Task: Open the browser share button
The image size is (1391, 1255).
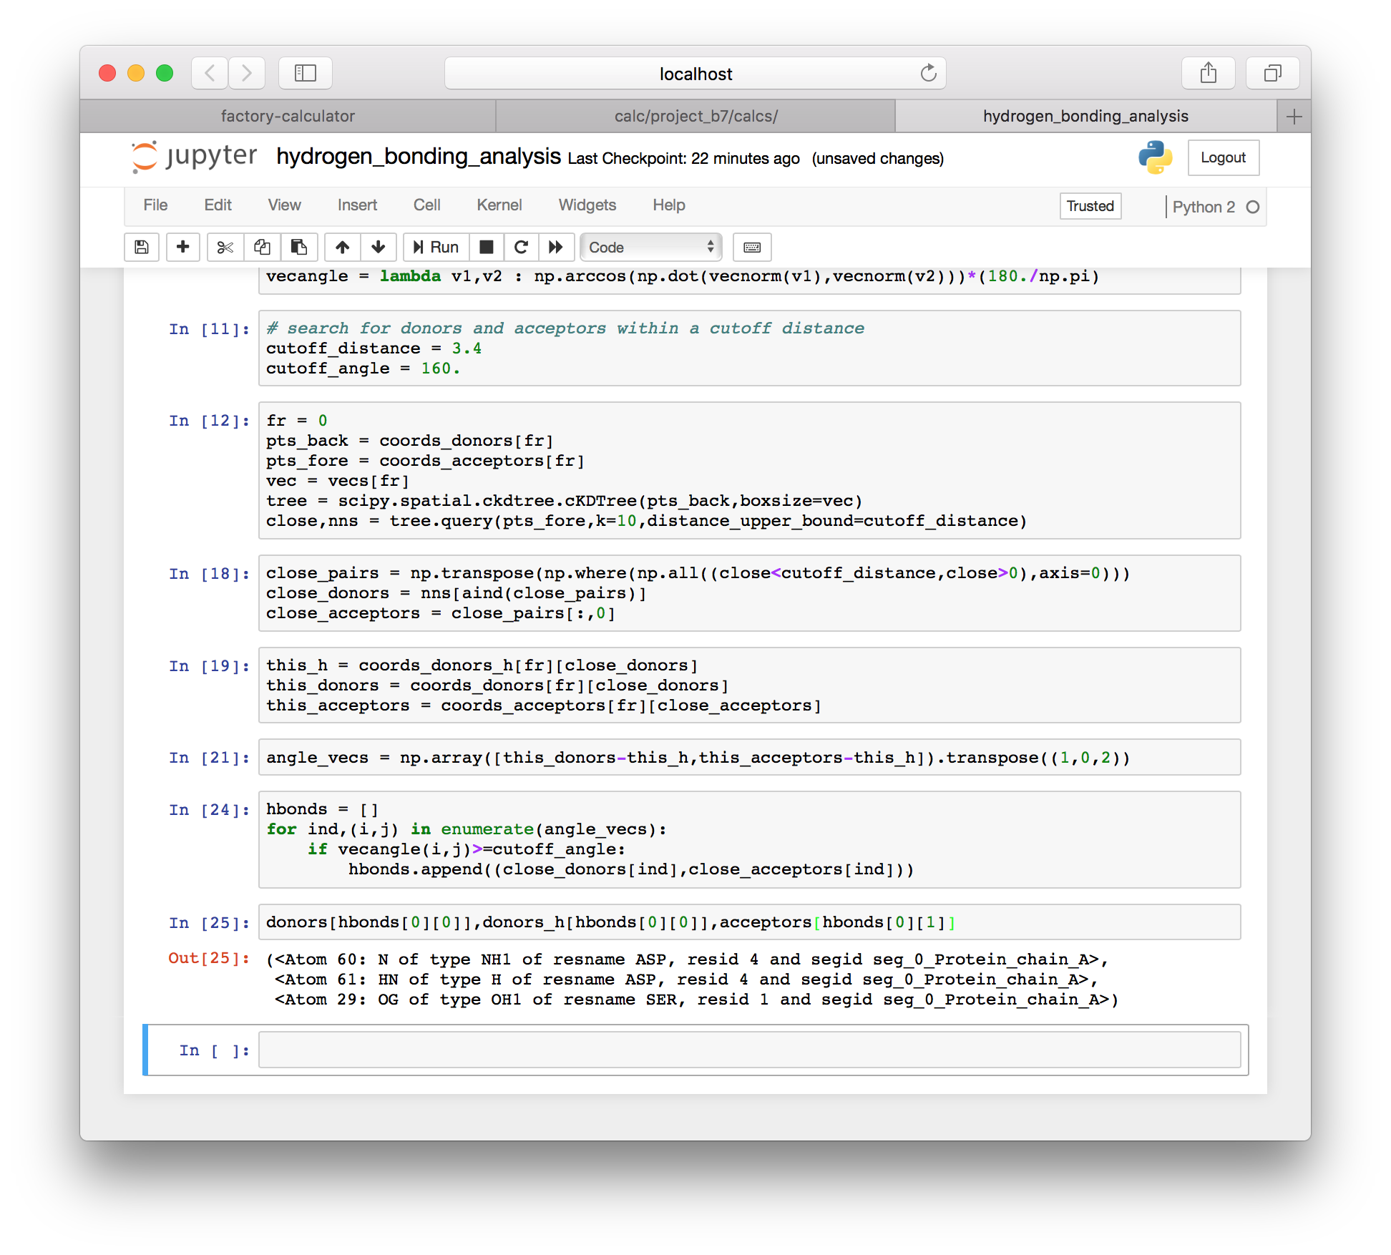Action: [x=1209, y=73]
